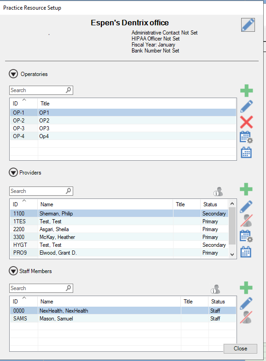Click Bank Number Not Set text
The height and width of the screenshot is (361, 266).
[x=156, y=51]
